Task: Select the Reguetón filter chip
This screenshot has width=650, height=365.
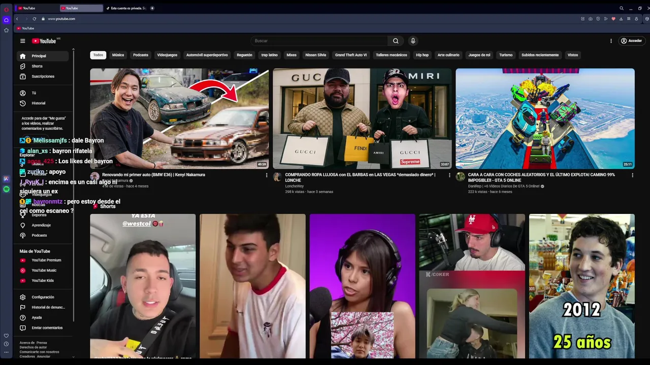Action: point(244,55)
